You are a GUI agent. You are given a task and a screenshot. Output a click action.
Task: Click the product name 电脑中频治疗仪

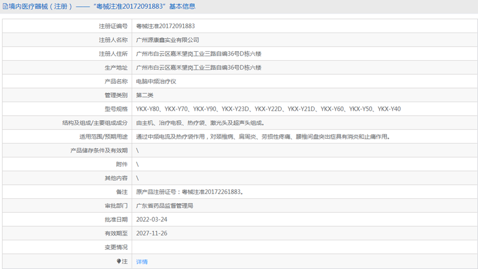156,81
